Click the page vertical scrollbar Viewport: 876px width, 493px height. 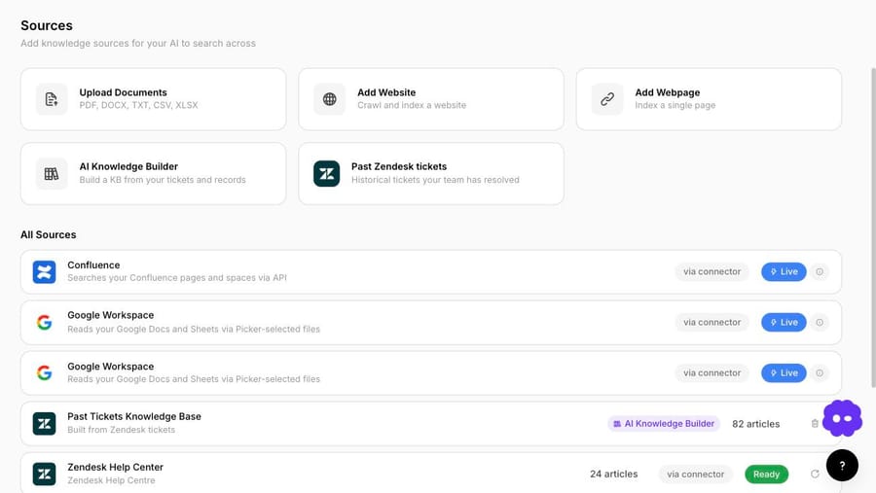click(873, 228)
